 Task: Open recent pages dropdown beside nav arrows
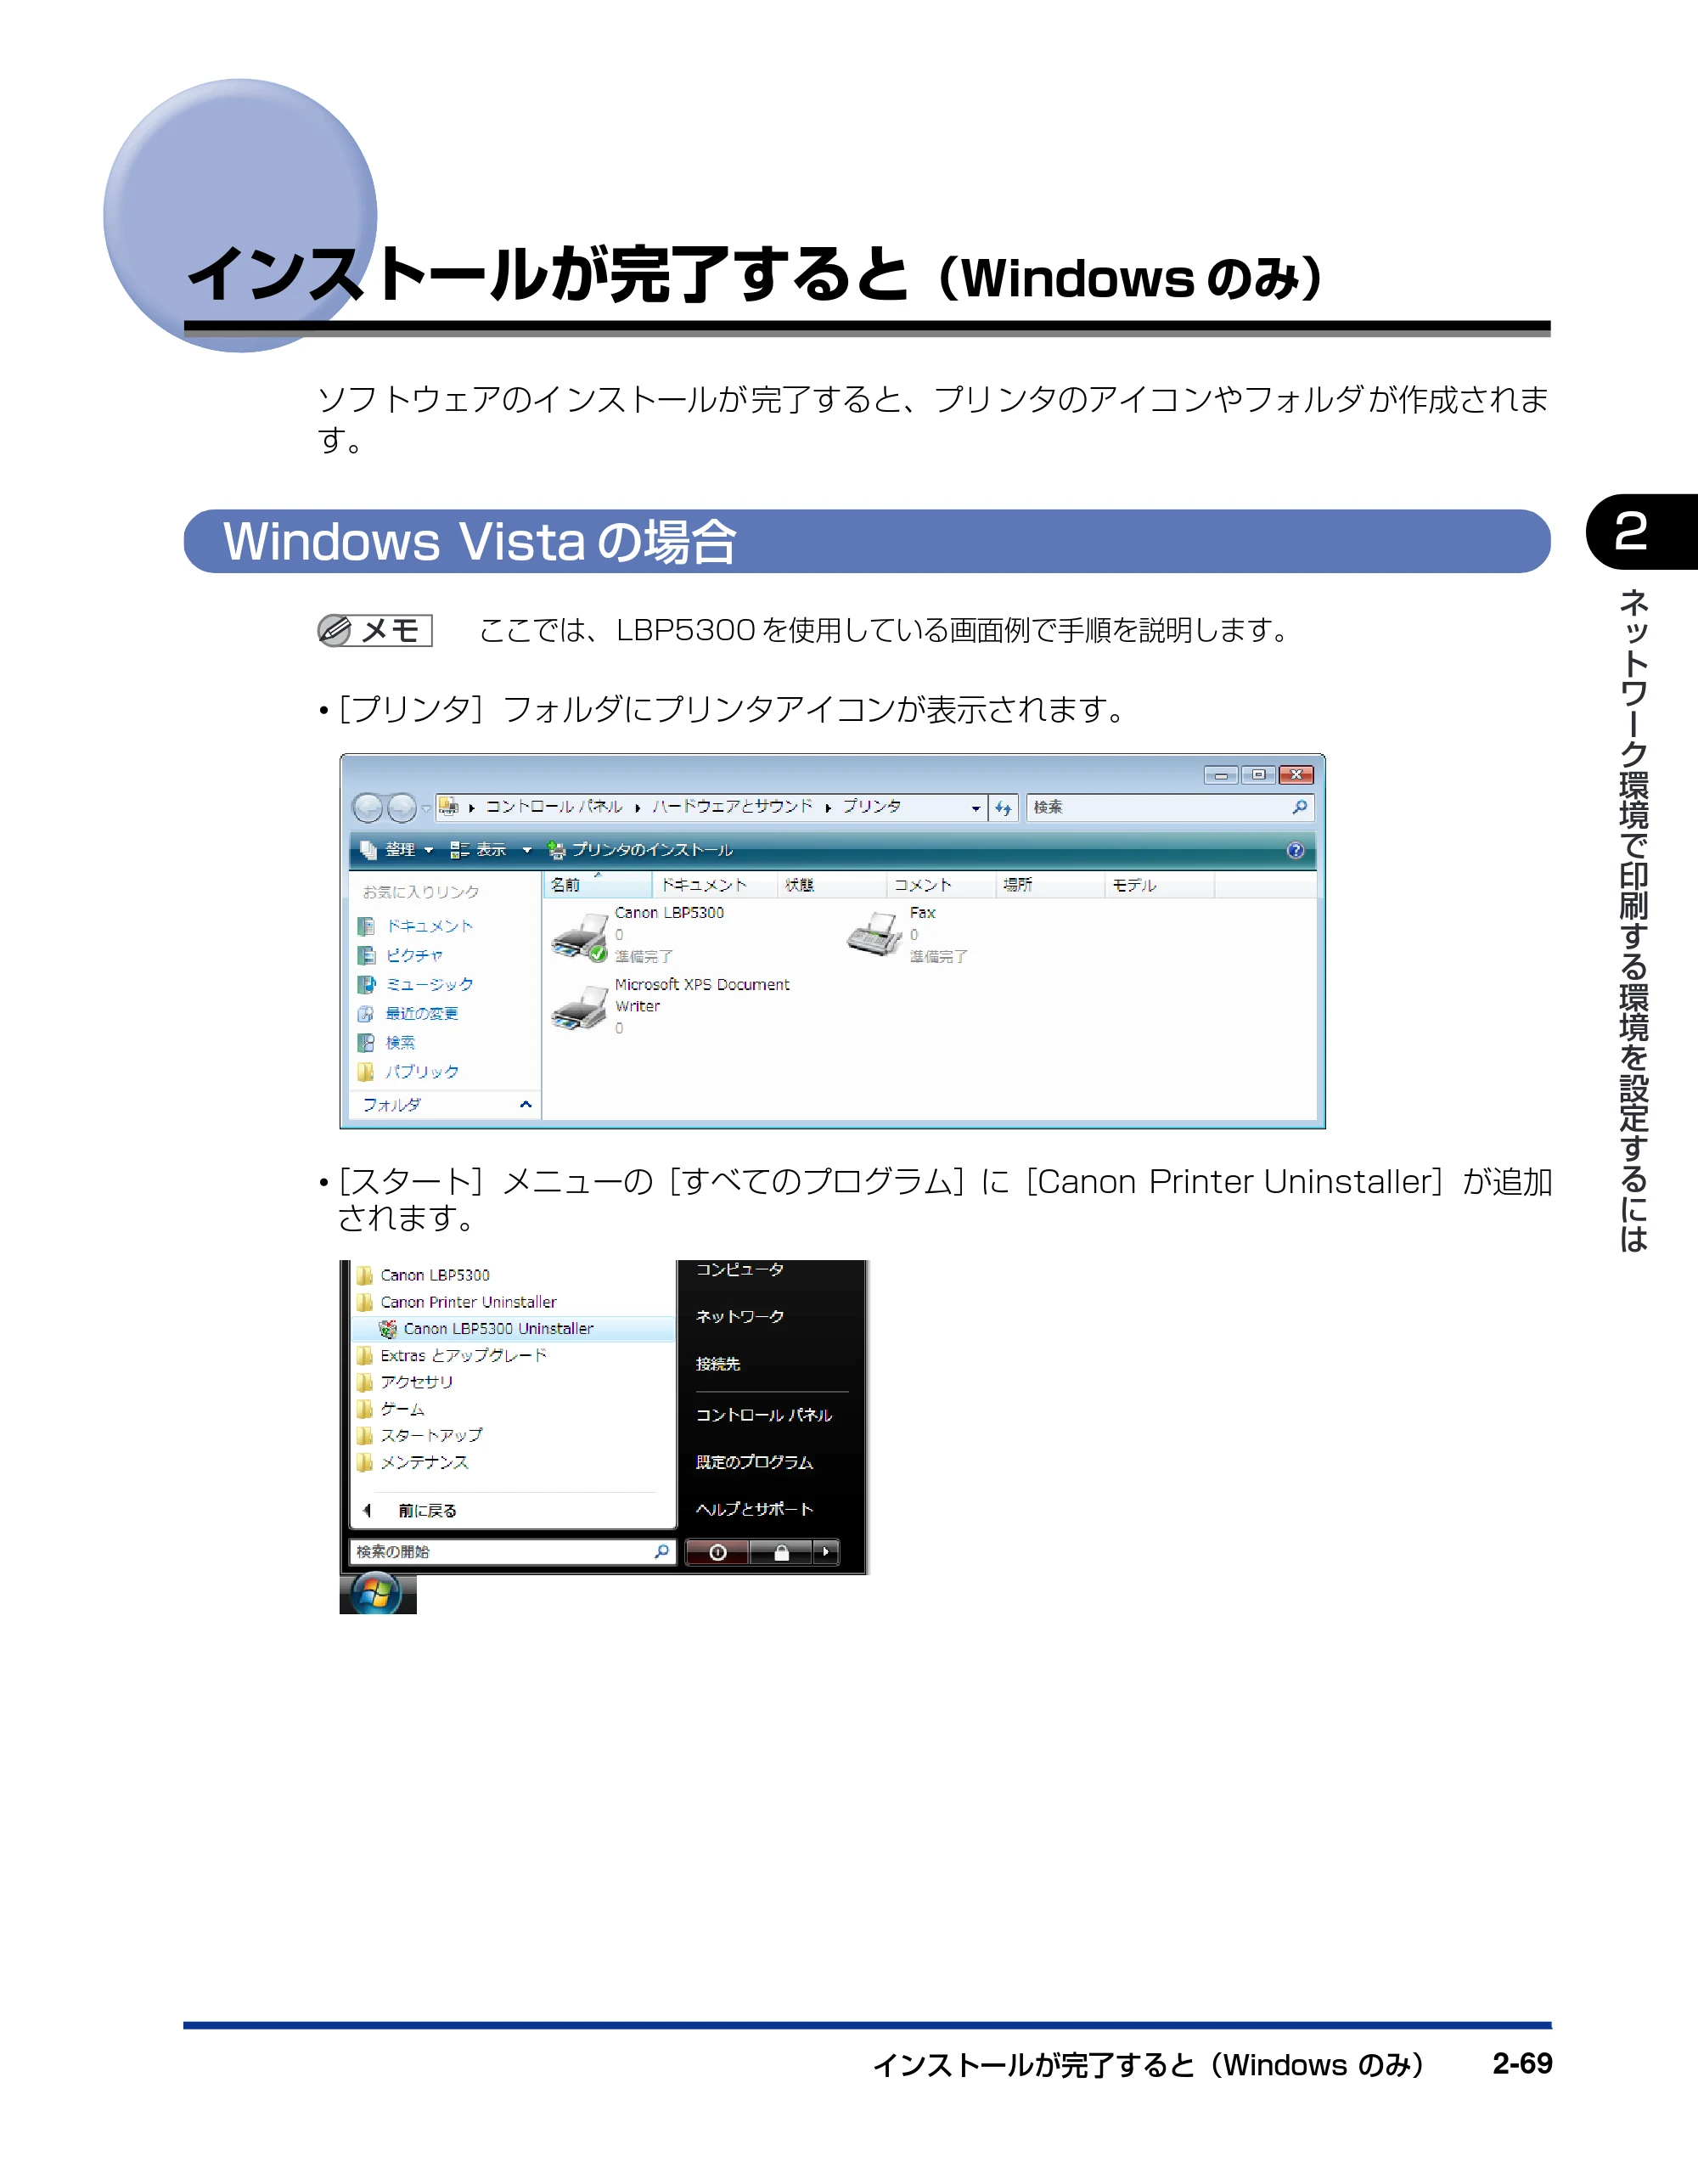426,808
